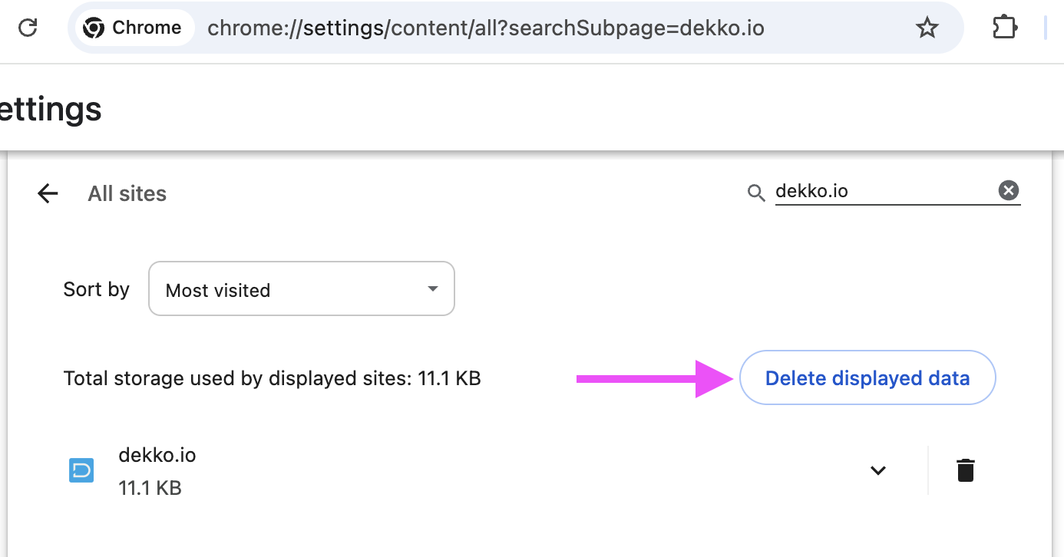Expand the dekko.io site row
This screenshot has width=1064, height=557.
coord(878,470)
